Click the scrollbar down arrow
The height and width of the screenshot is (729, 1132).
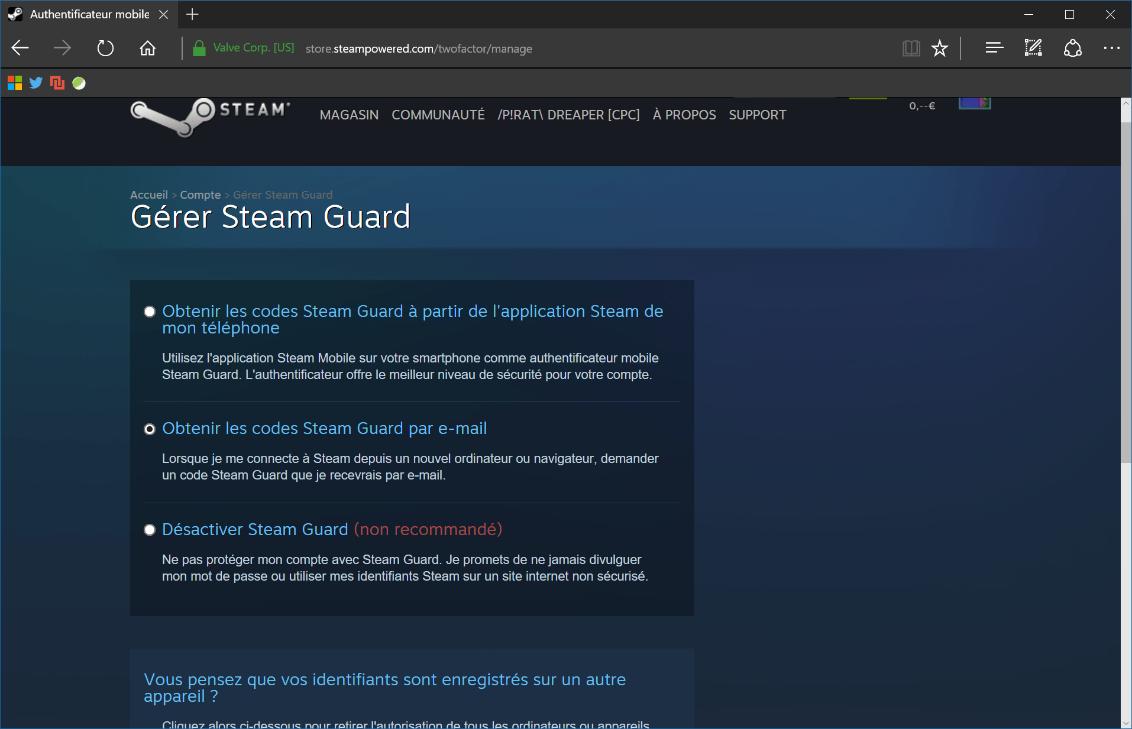[1126, 722]
